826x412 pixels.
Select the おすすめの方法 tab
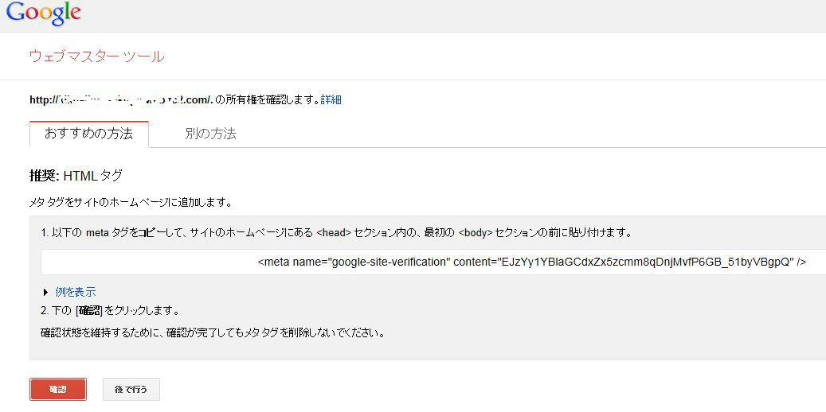pos(88,134)
